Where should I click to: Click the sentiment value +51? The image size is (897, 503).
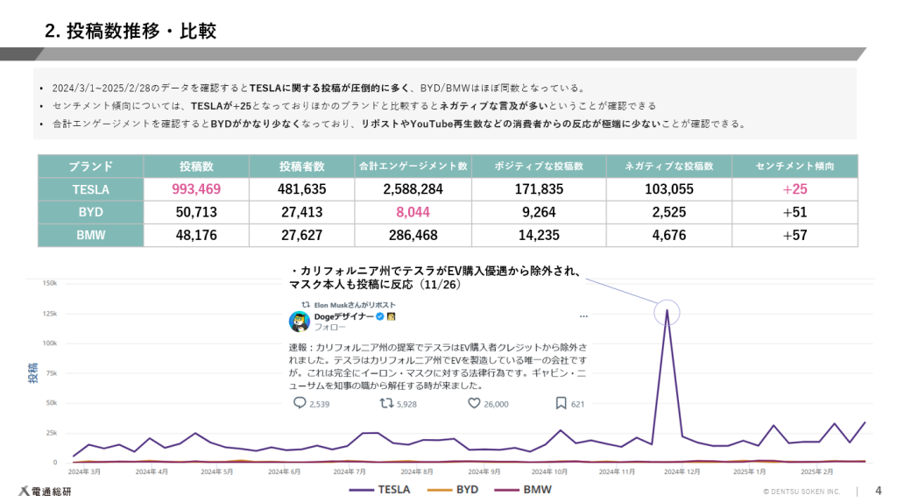pyautogui.click(x=795, y=212)
